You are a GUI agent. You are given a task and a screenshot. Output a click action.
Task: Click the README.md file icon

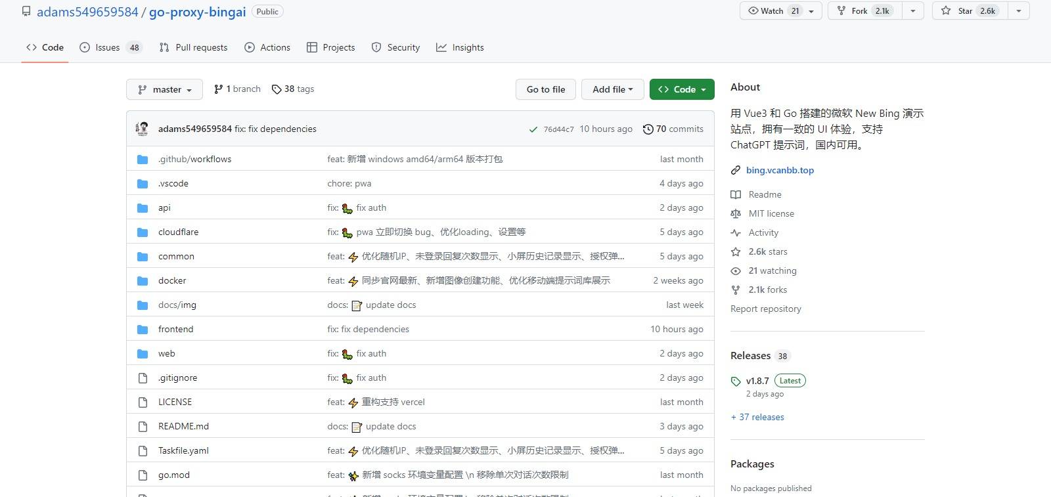[x=143, y=427]
